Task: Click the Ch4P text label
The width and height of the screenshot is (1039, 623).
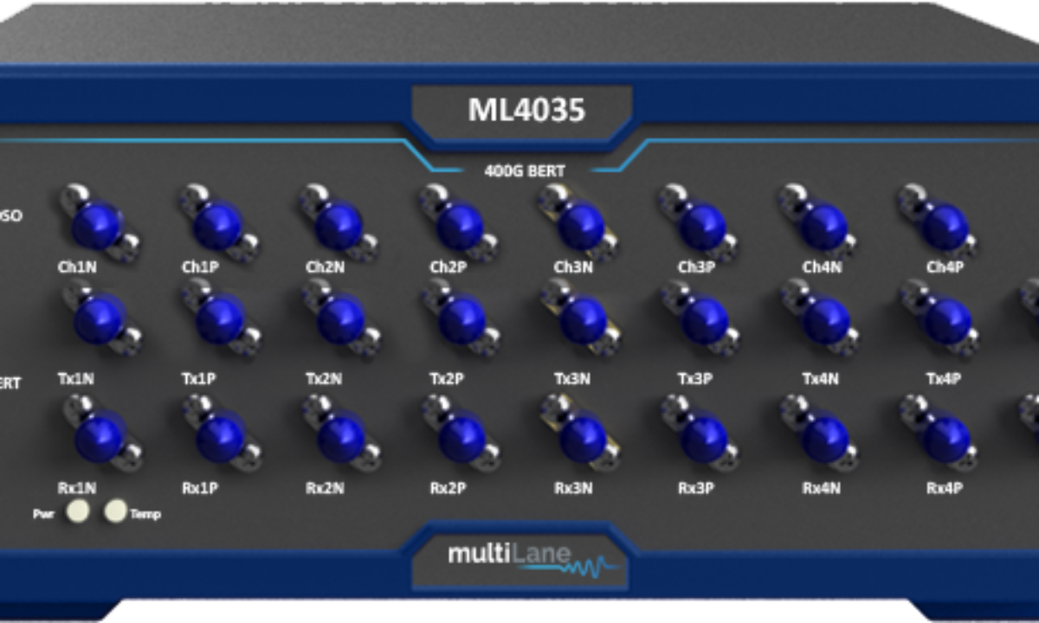Action: (x=945, y=267)
